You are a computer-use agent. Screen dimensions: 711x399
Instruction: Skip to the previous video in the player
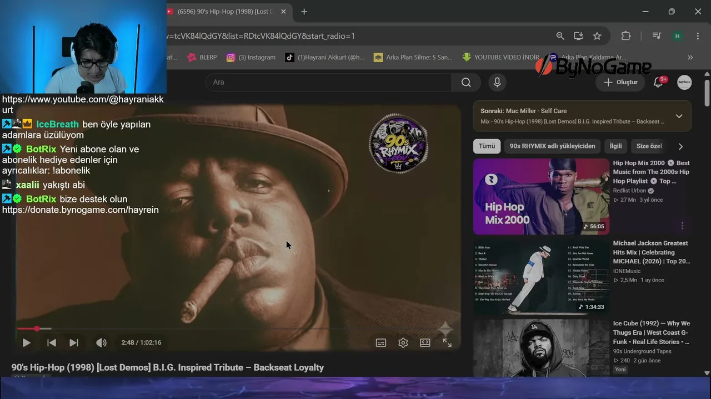click(52, 343)
